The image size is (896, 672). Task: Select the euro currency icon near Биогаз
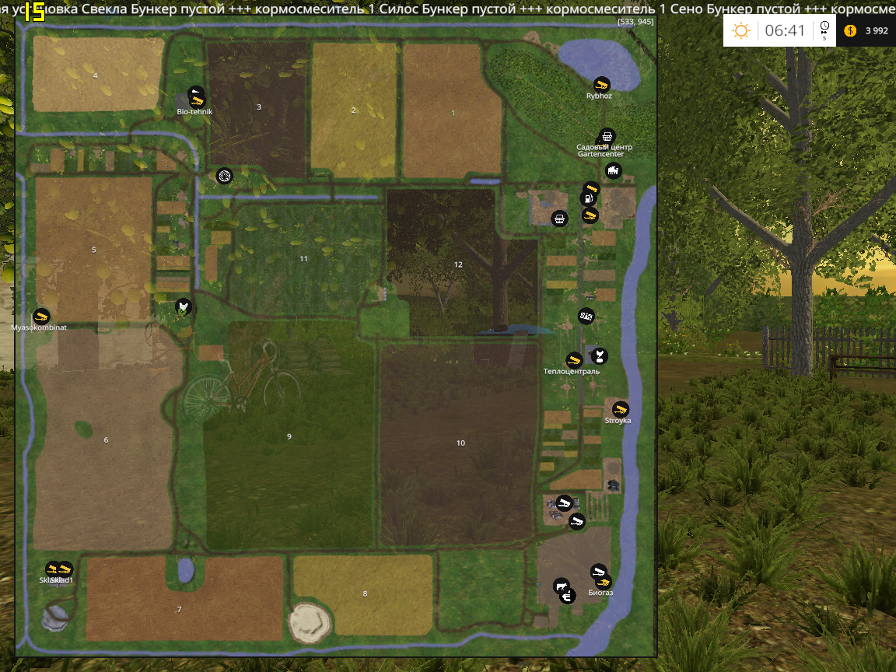click(568, 597)
